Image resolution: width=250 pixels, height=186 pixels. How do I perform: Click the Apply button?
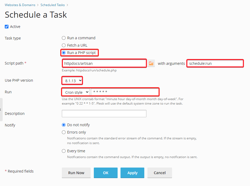tap(132, 173)
